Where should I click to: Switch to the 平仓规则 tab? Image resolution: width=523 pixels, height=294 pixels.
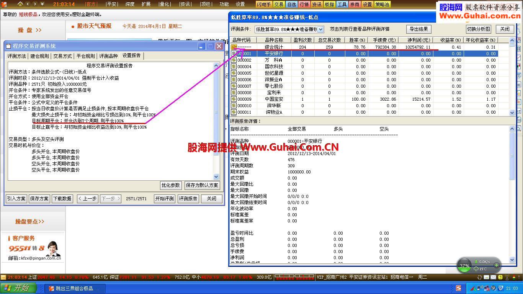point(86,56)
